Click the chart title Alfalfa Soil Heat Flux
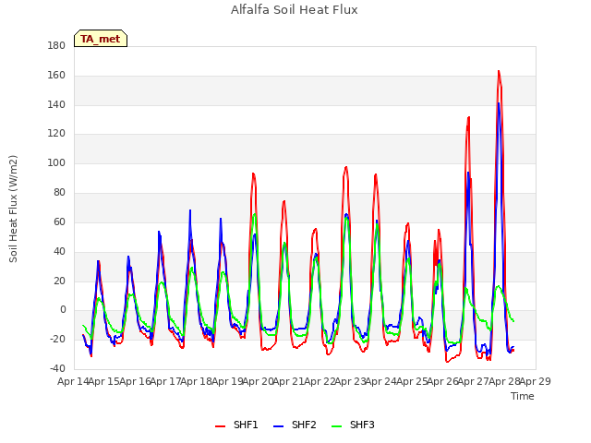The image size is (591, 443). tap(295, 10)
